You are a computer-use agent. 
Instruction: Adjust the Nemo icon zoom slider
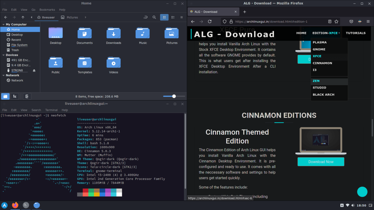click(174, 96)
